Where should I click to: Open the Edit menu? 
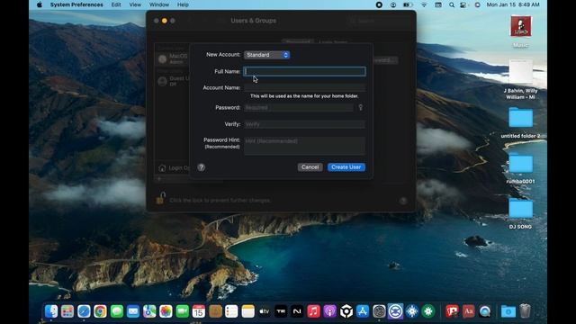116,4
